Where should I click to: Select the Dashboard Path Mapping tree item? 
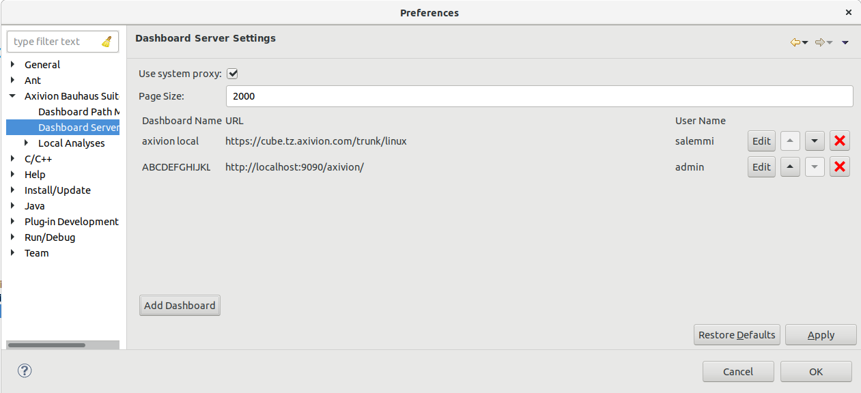point(79,111)
